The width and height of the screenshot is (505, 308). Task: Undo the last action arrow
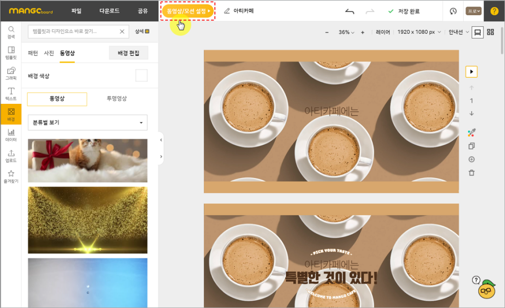coord(349,11)
